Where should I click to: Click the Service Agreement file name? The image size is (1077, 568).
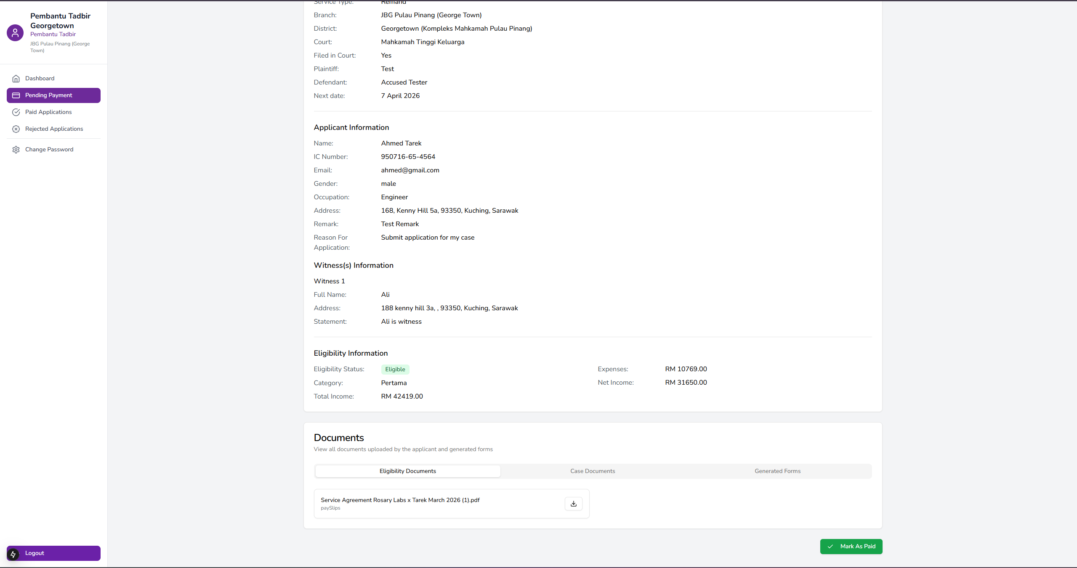(400, 500)
